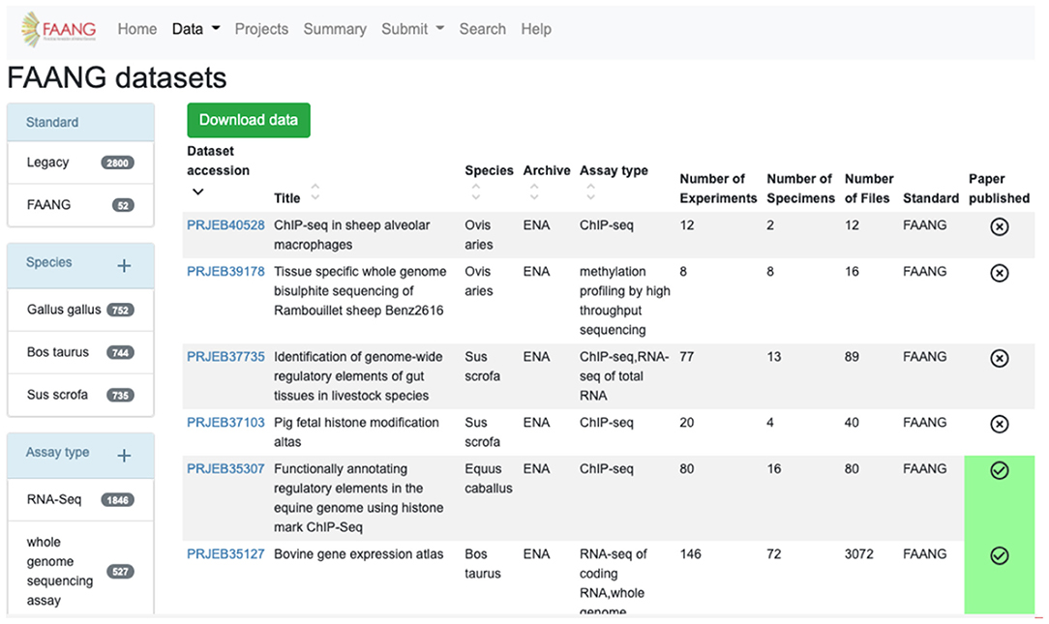Click the not-published icon for PRJEB37103

(x=999, y=424)
